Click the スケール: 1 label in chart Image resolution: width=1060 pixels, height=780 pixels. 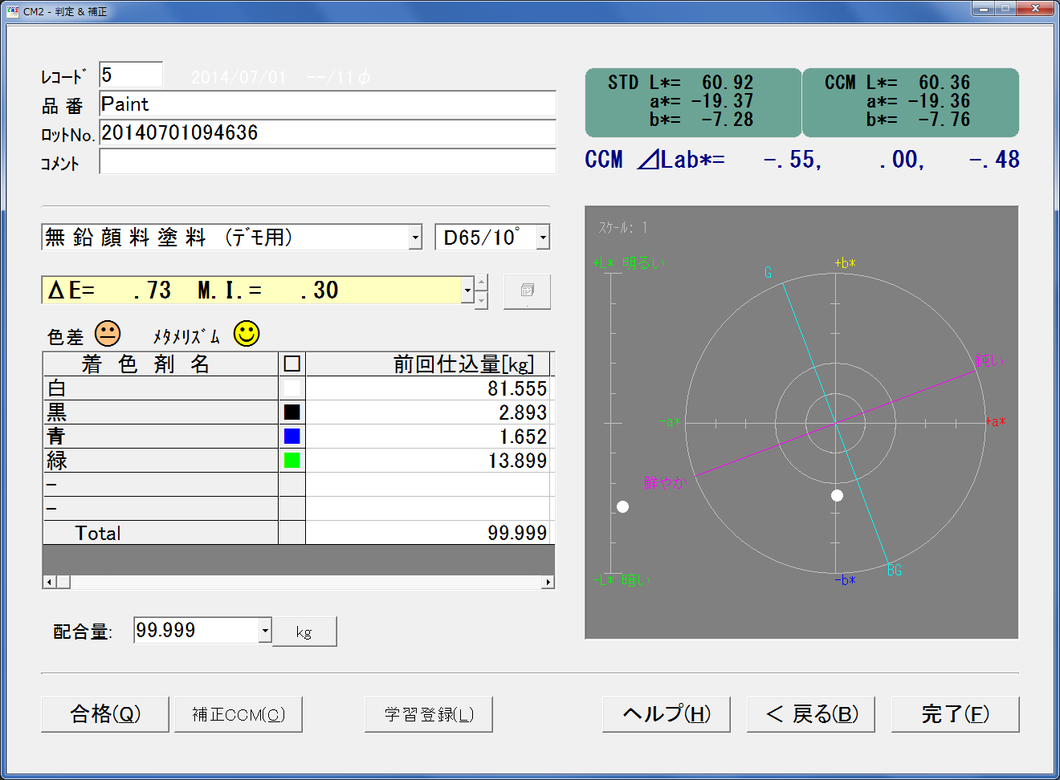623,228
